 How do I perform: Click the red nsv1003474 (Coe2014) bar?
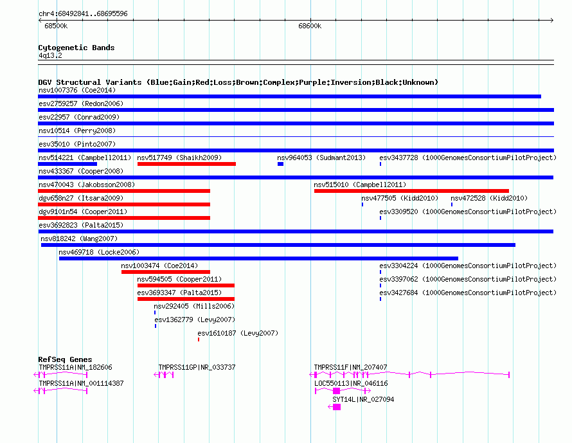click(x=166, y=272)
